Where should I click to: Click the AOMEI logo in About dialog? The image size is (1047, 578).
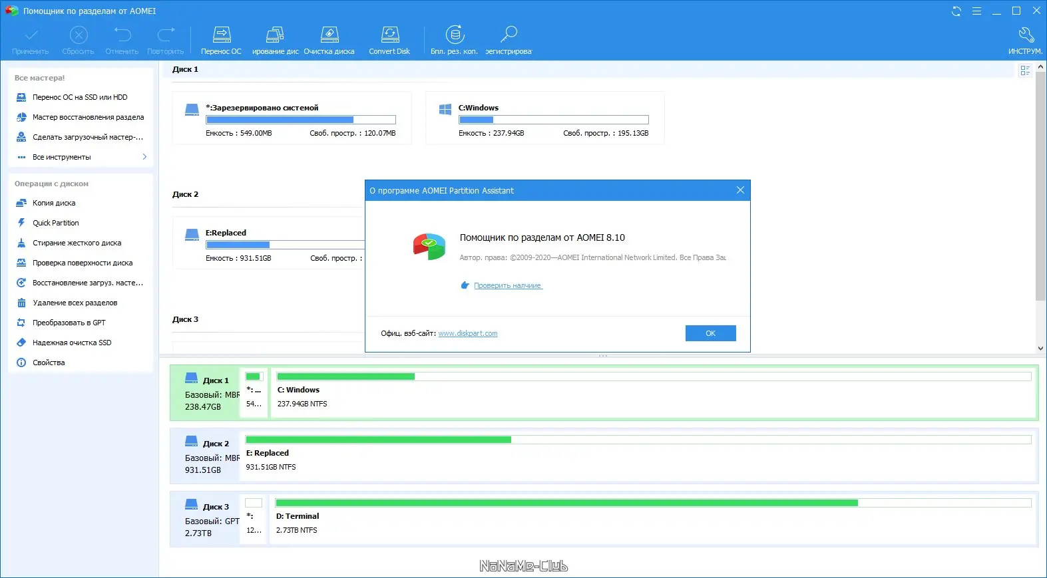429,246
